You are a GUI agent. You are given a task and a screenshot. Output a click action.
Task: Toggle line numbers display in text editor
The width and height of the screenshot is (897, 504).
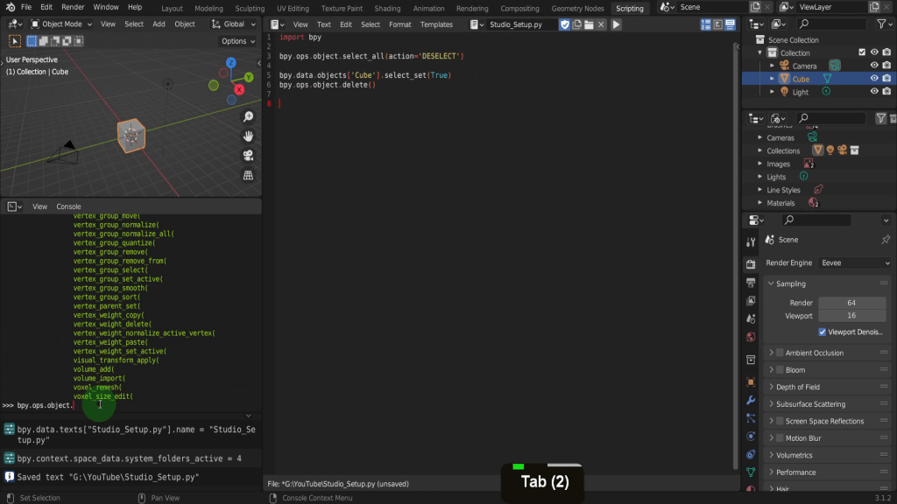[x=706, y=24]
